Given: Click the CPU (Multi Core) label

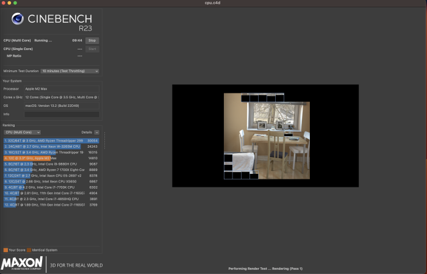Looking at the screenshot, I should 17,40.
